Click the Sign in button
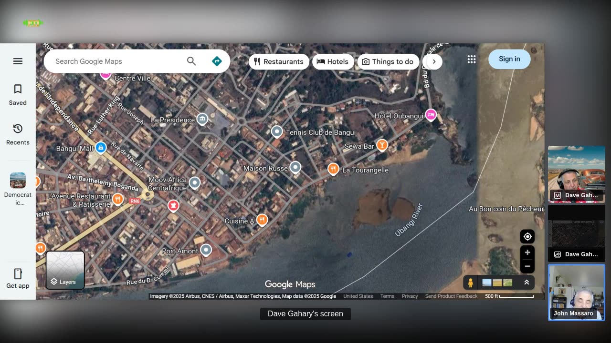This screenshot has width=611, height=343. coord(509,59)
